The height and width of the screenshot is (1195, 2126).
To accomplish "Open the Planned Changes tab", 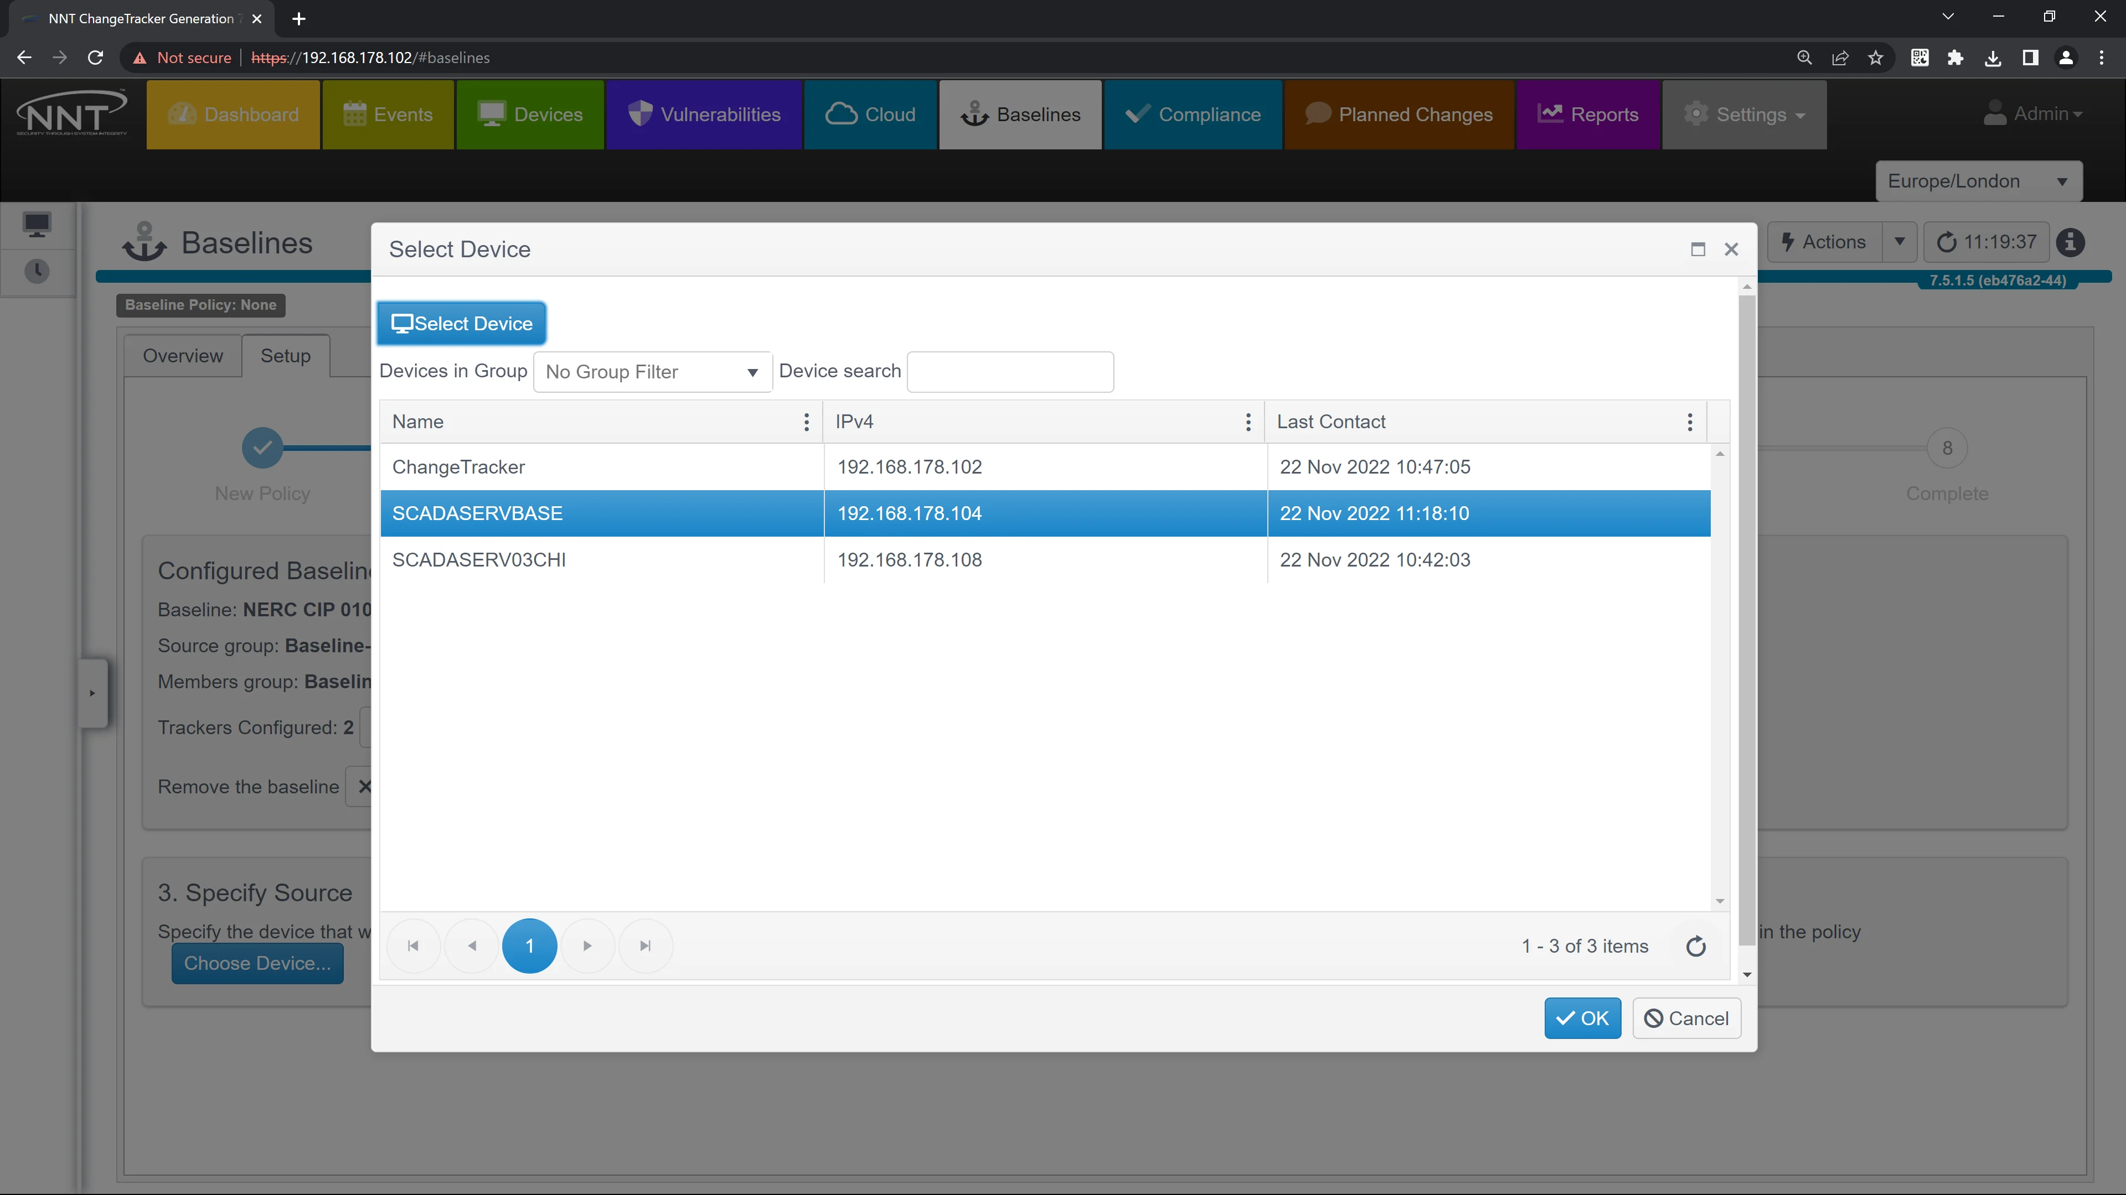I will coord(1400,115).
